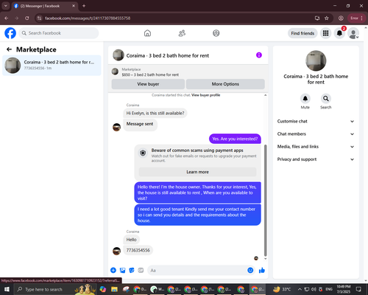
Task: Expand the Customise chat section
Action: coord(316,121)
